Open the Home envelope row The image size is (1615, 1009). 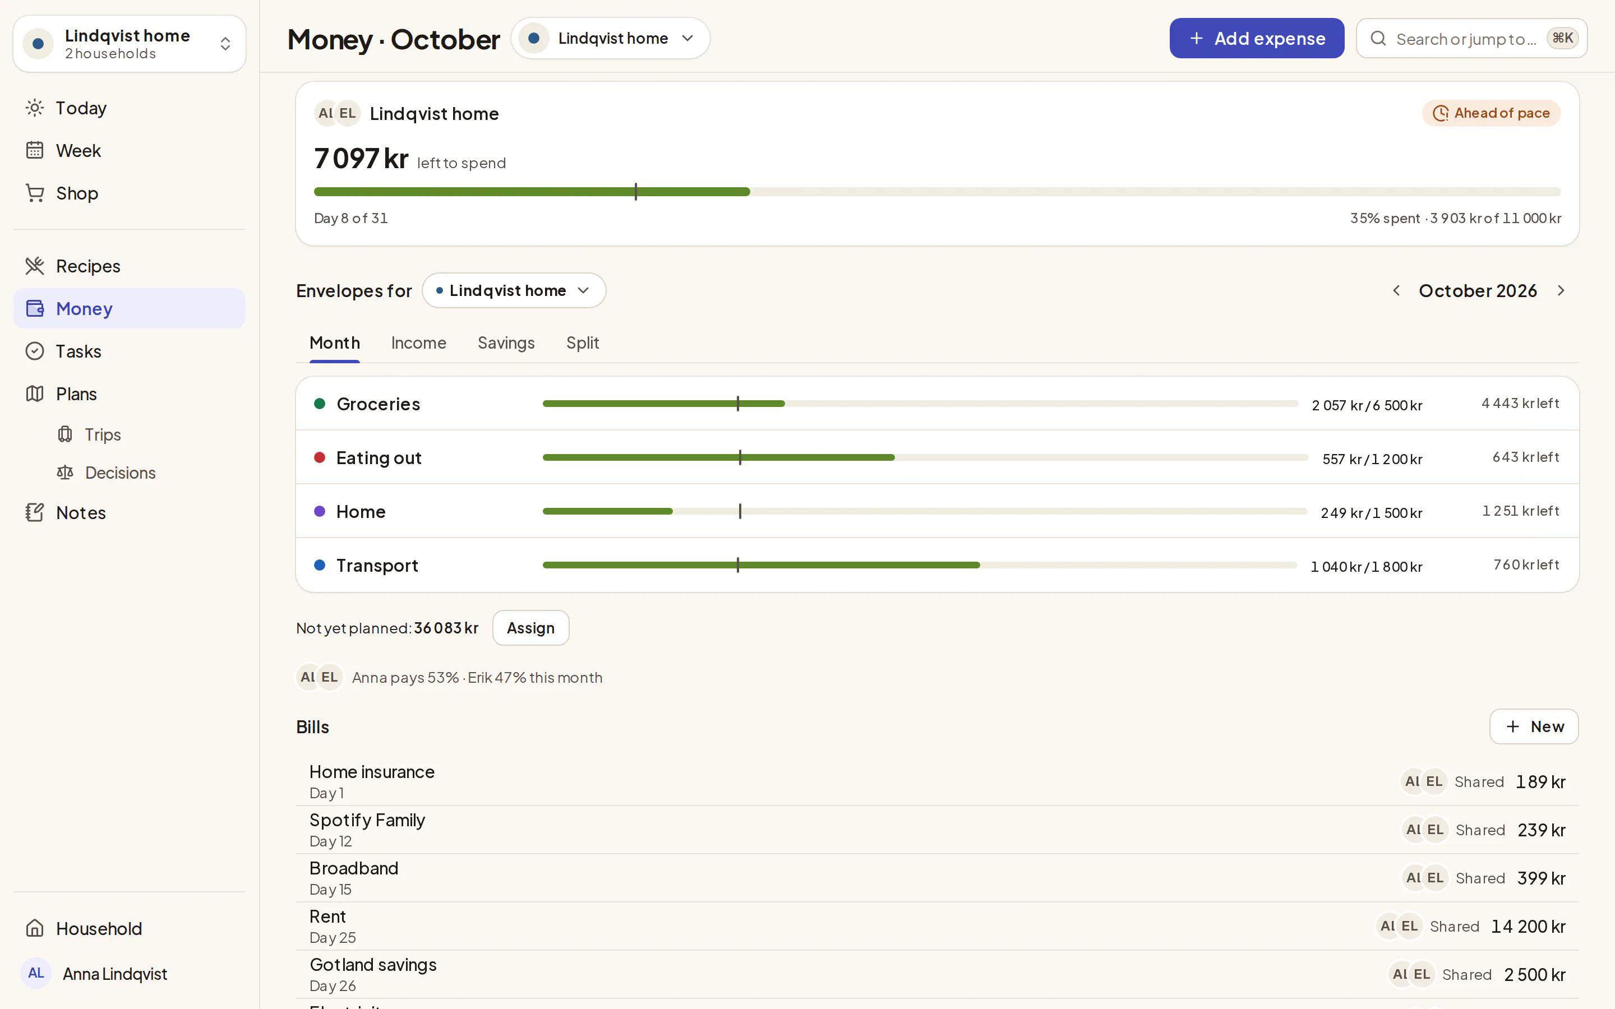[x=937, y=511]
